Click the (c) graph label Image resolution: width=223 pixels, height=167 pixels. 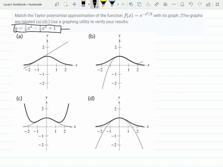tap(19, 98)
